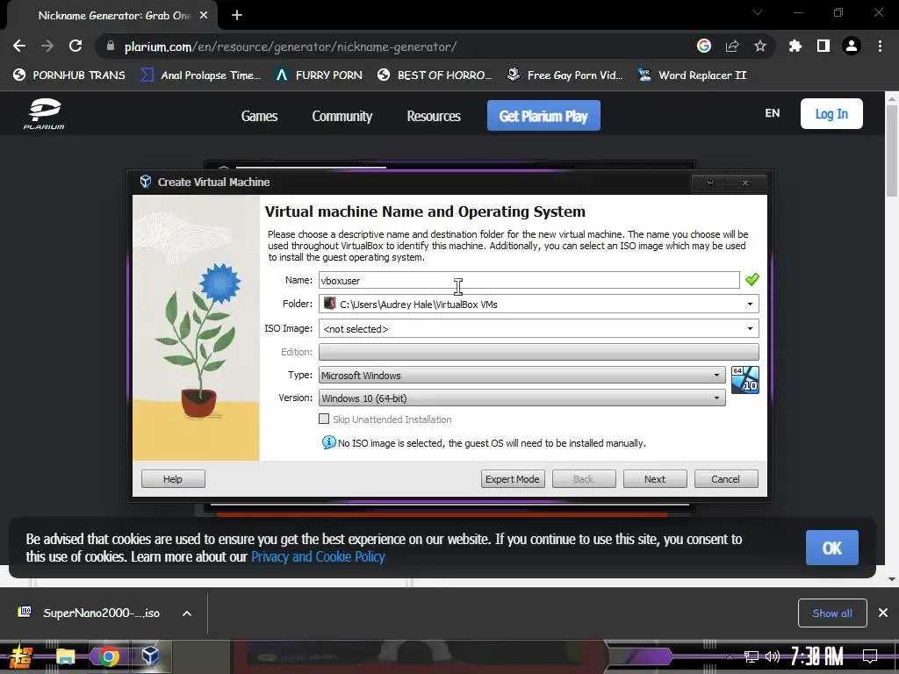Open VirtualBox from the taskbar
The height and width of the screenshot is (674, 899).
click(x=151, y=656)
